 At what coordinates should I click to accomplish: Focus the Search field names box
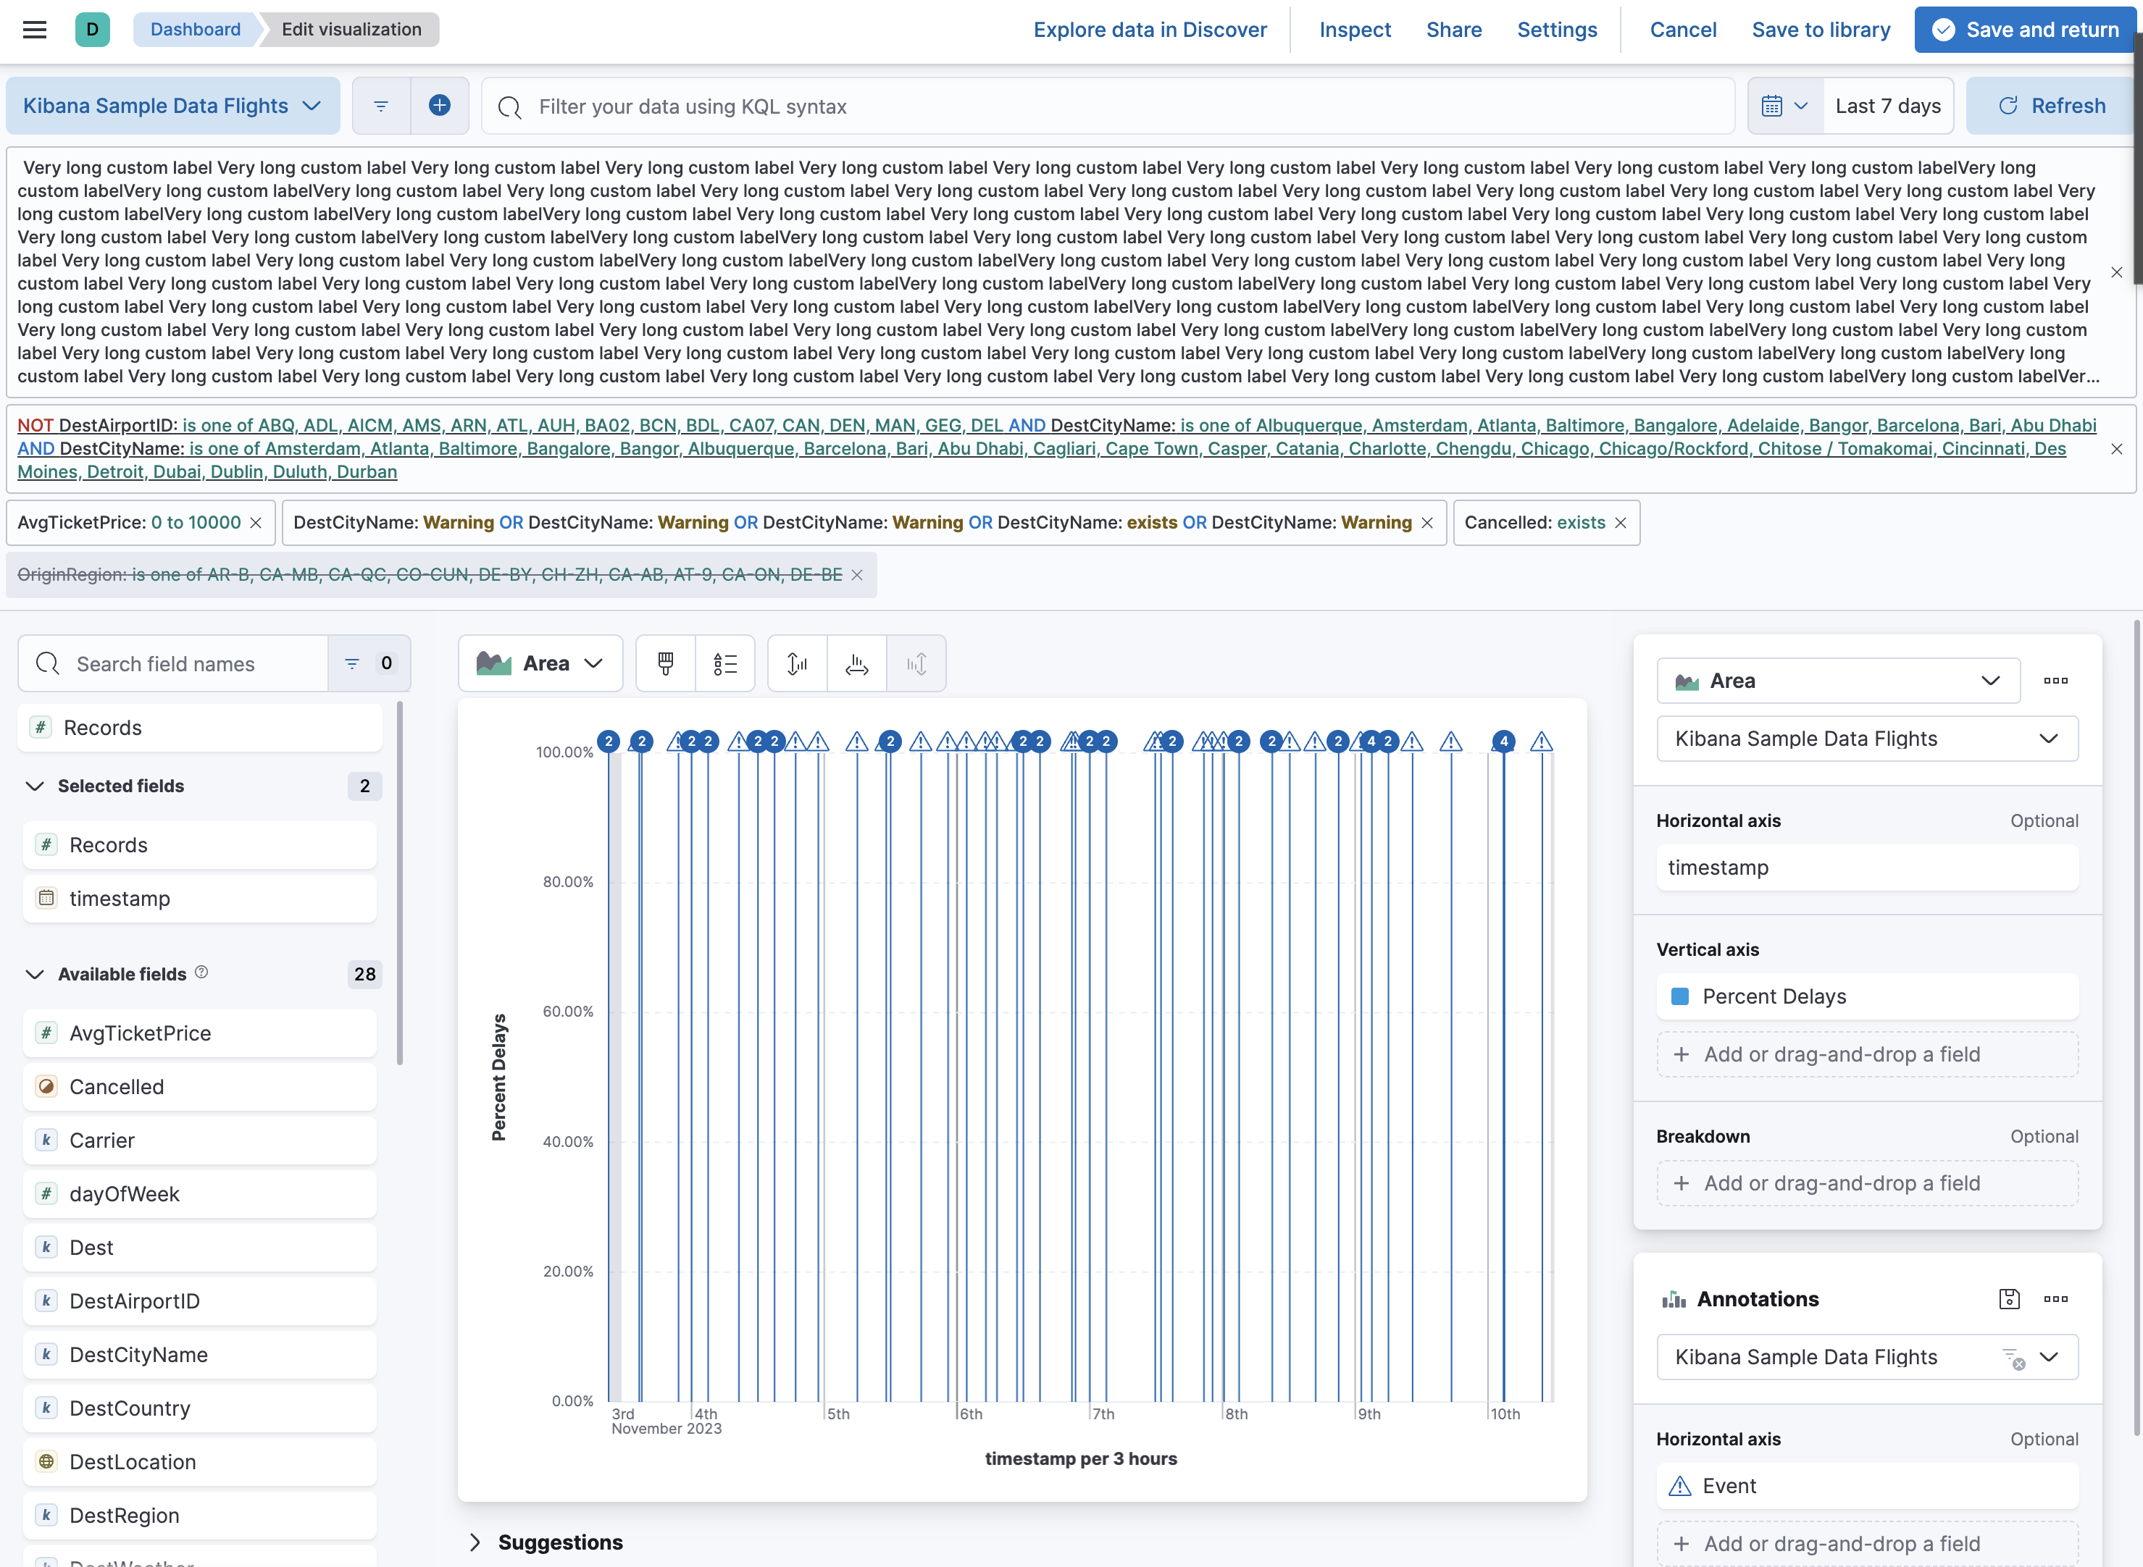(174, 663)
